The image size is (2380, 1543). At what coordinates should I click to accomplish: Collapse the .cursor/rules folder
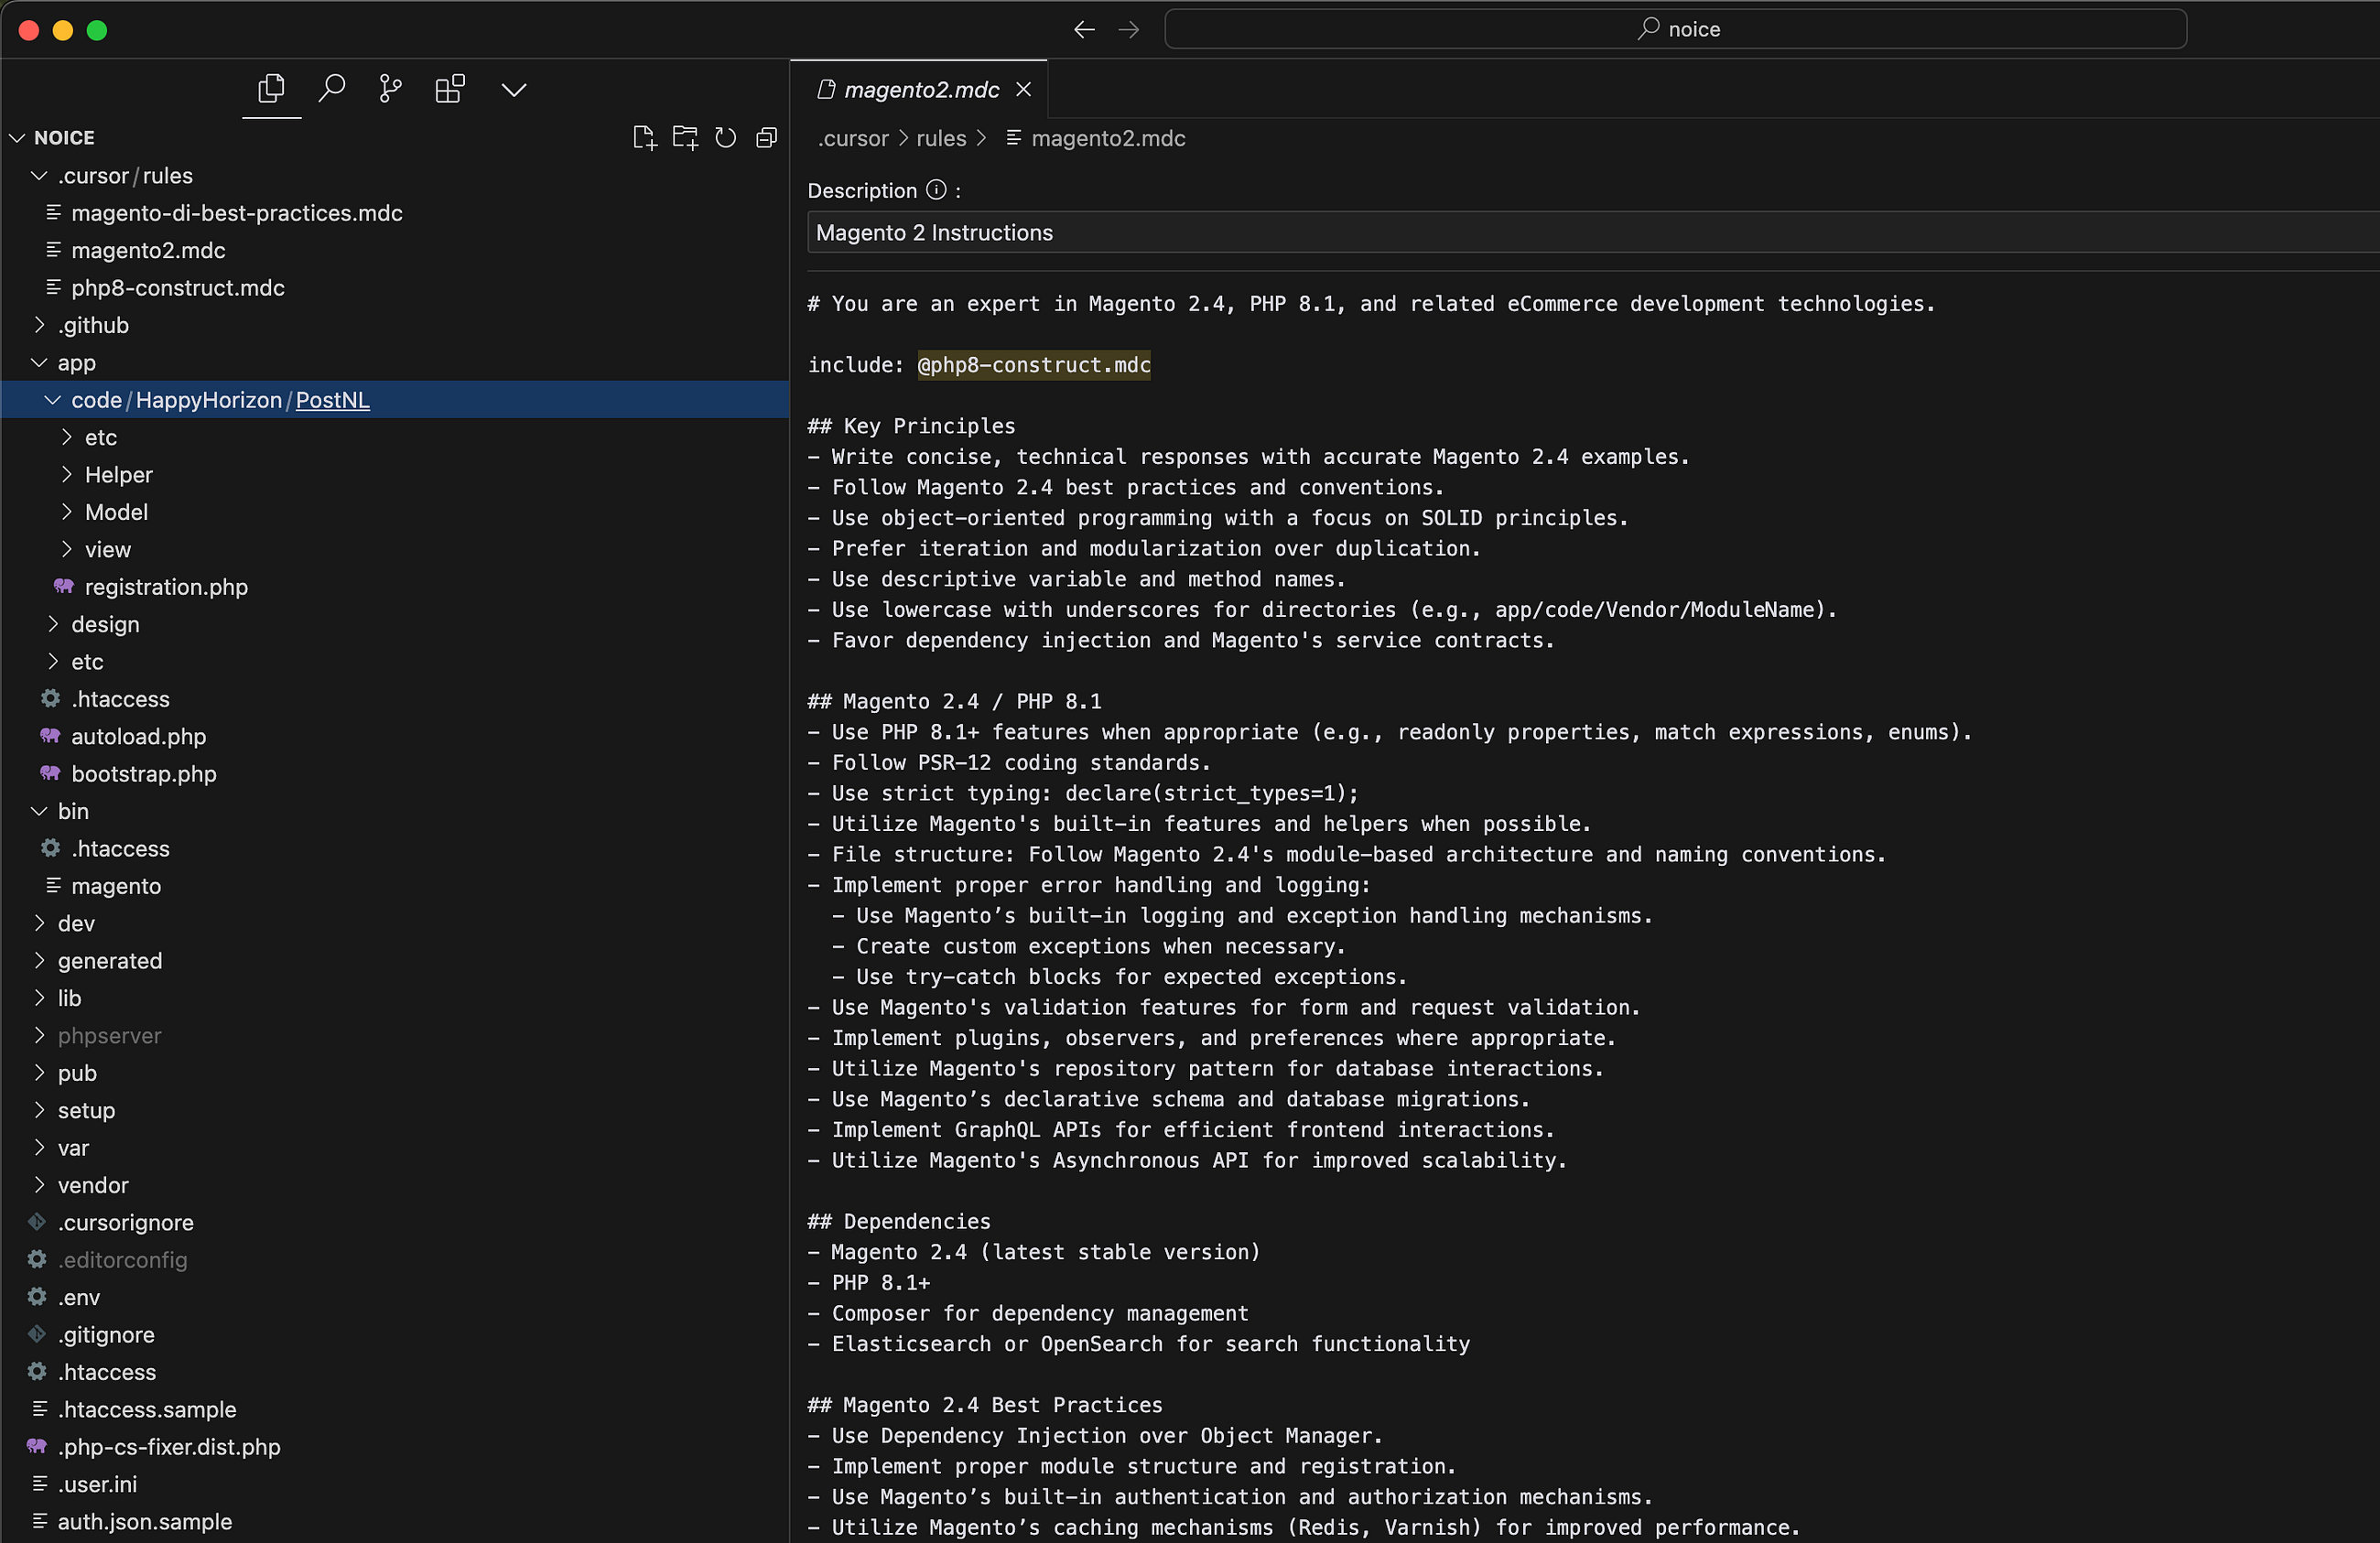coord(395,175)
